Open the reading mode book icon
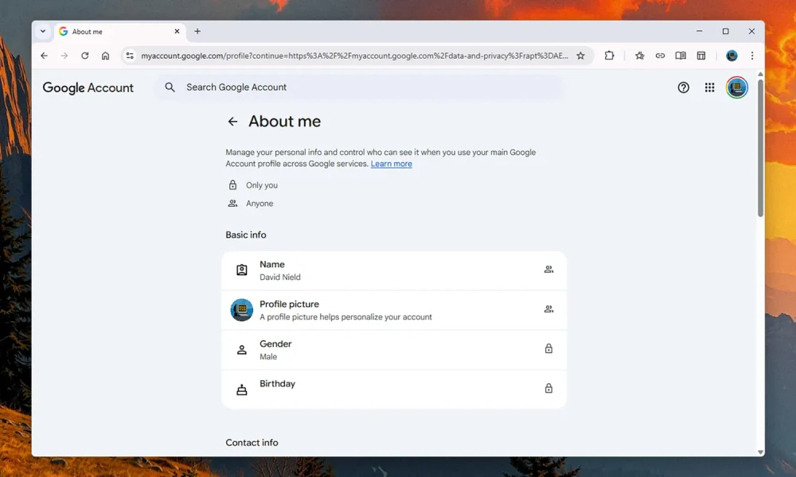 (681, 56)
